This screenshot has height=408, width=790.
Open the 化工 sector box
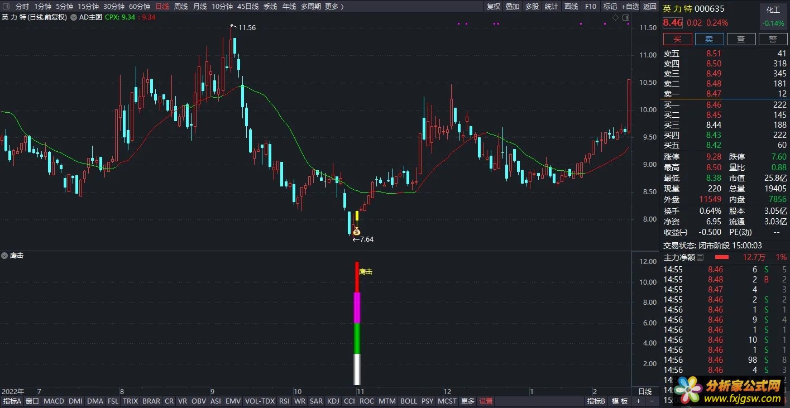(x=773, y=16)
